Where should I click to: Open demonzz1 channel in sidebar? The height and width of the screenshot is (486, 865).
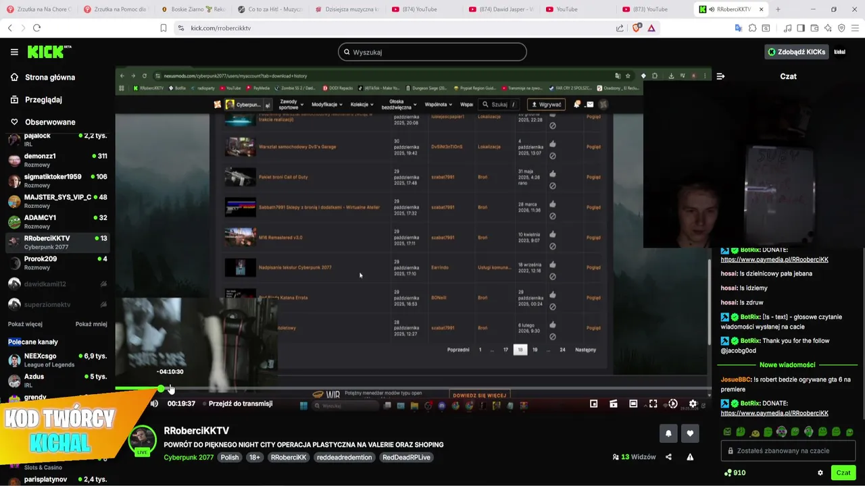pyautogui.click(x=57, y=160)
